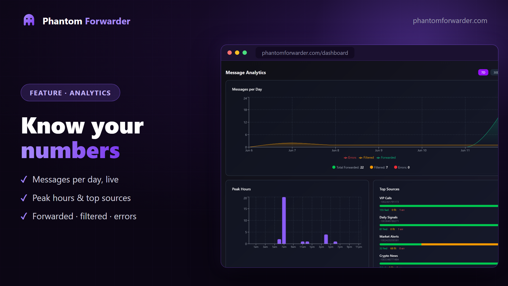Image resolution: width=508 pixels, height=286 pixels.
Task: Click the Peak Hours chart title
Action: 241,189
